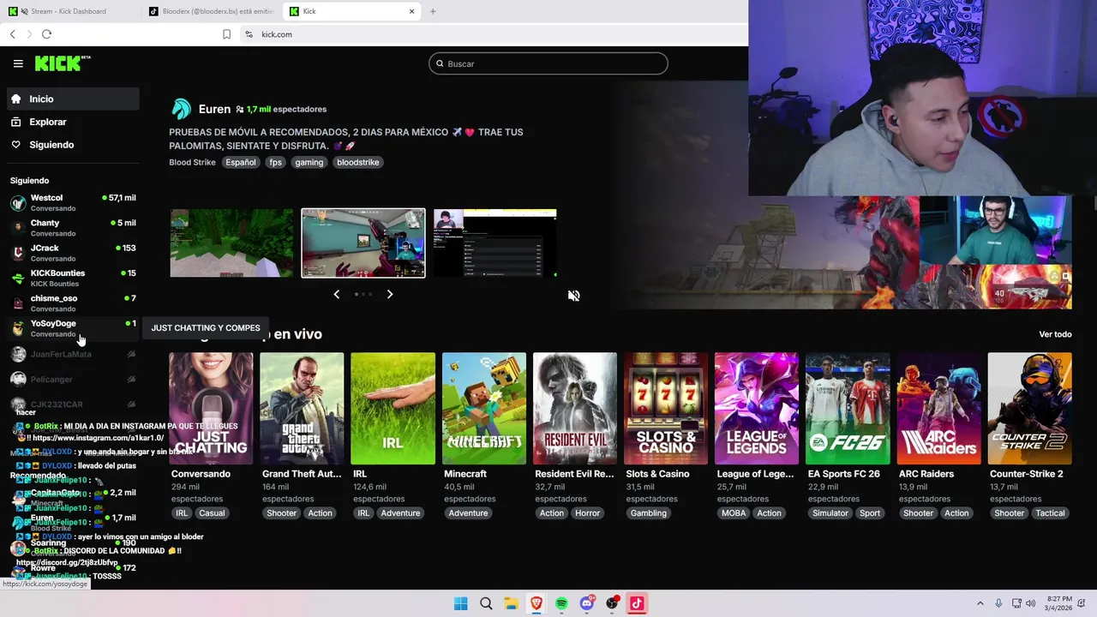Go back in the browser
The height and width of the screenshot is (617, 1097).
coord(13,34)
